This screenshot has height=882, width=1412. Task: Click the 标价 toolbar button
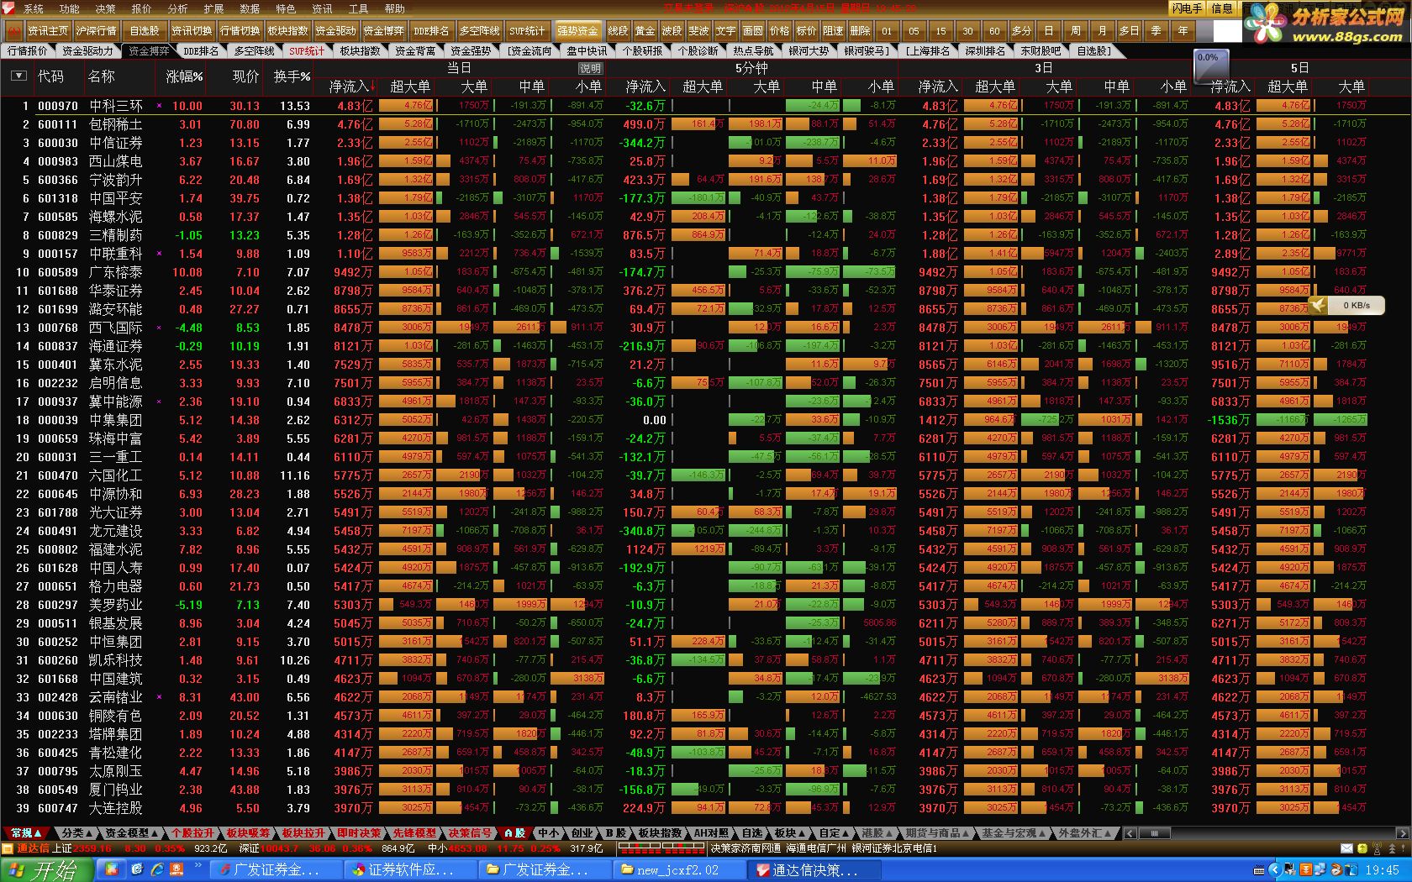tap(806, 31)
